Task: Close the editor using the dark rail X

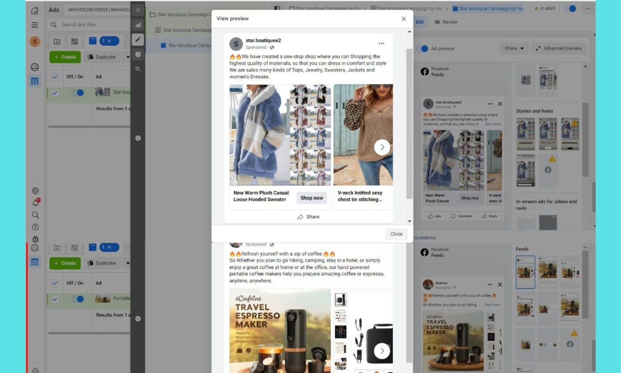Action: 138,10
